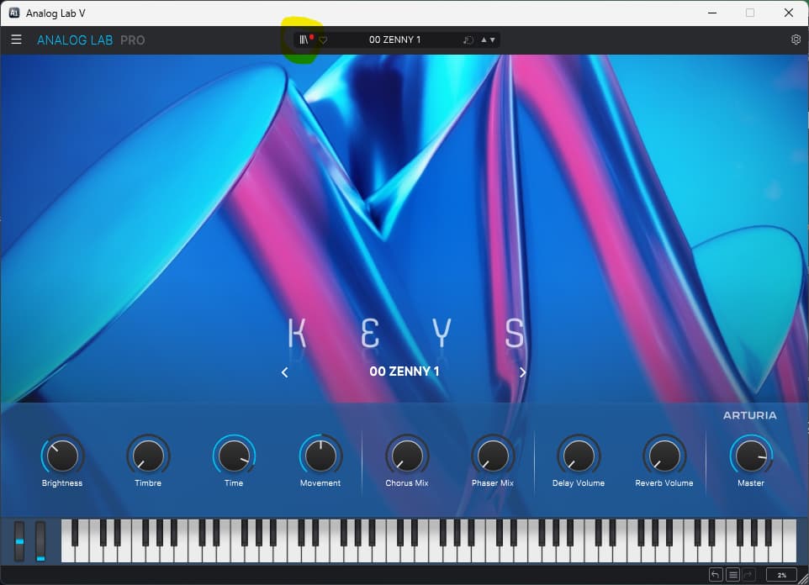Click the CPU meter showing 2%
This screenshot has width=809, height=585.
pos(781,575)
